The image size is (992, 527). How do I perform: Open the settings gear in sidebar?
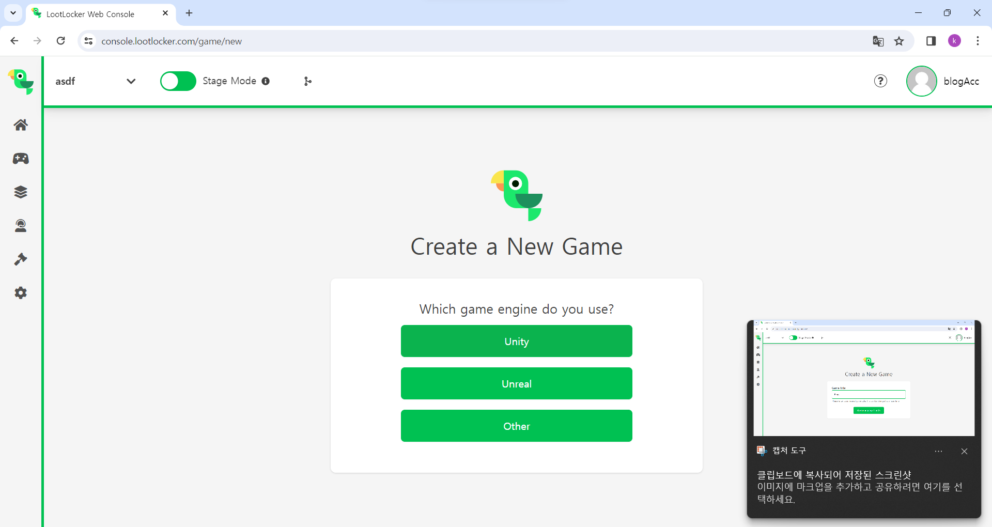click(21, 293)
